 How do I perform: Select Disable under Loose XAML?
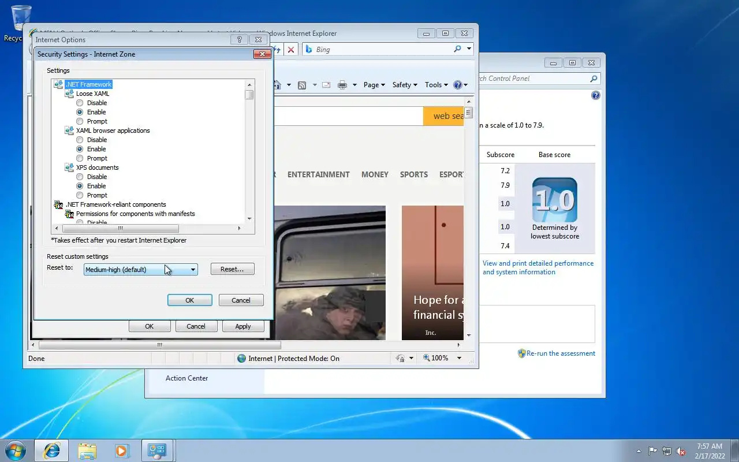(80, 103)
